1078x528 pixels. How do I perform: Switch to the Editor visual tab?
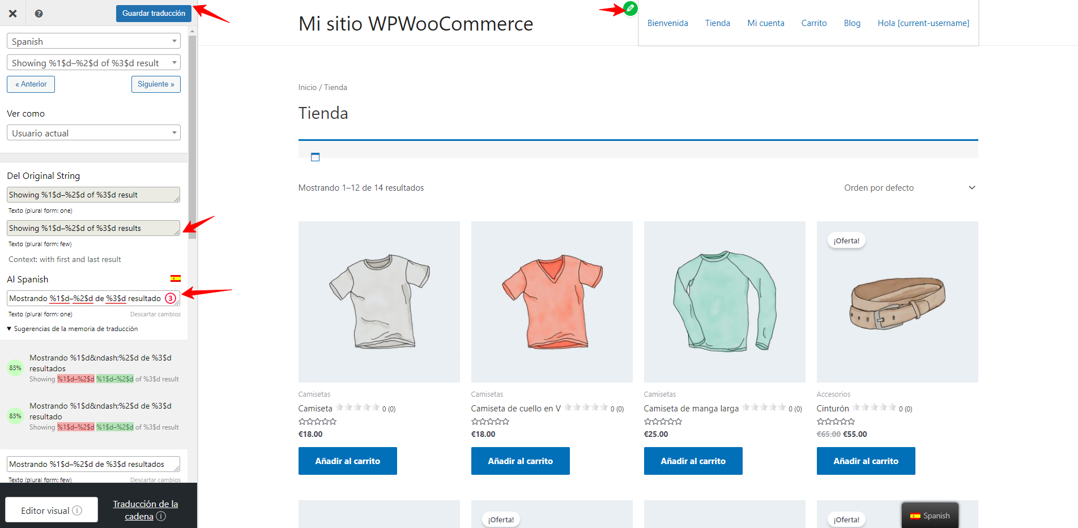(52, 510)
